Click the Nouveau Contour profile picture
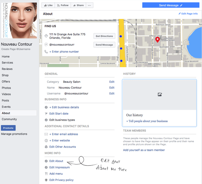The height and width of the screenshot is (184, 202). 19,20
